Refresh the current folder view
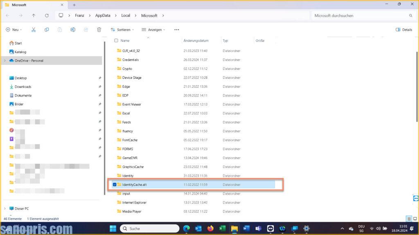 click(47, 16)
